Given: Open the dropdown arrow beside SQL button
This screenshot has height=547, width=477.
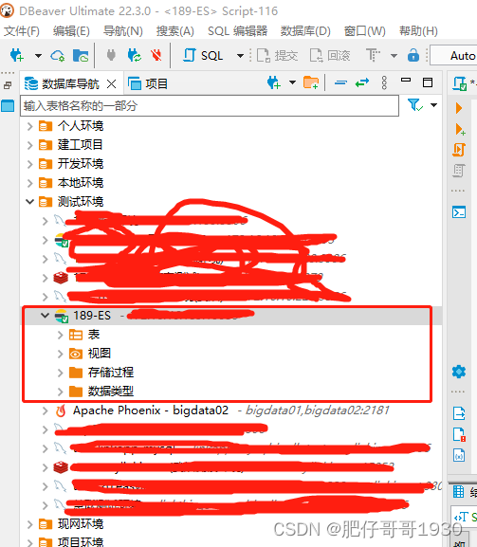Looking at the screenshot, I should click(240, 56).
